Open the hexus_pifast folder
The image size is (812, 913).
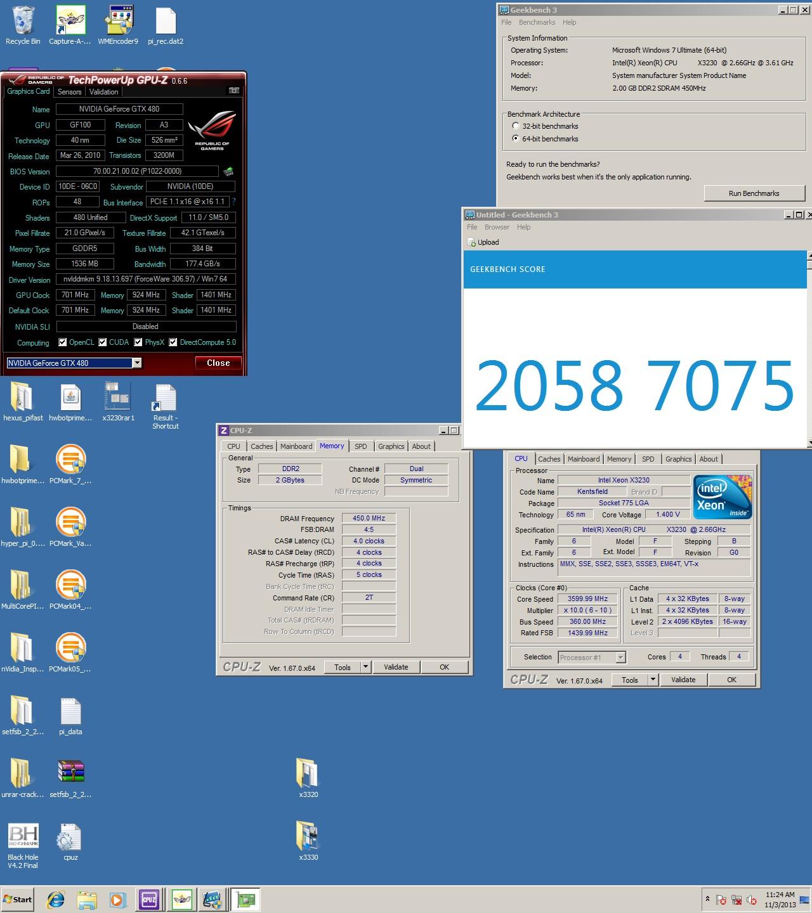[x=23, y=397]
